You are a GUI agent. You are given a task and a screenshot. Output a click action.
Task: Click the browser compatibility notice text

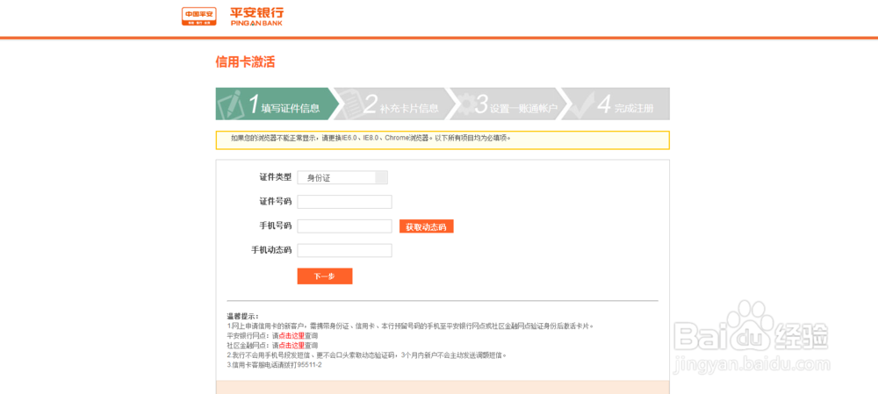[x=371, y=138]
